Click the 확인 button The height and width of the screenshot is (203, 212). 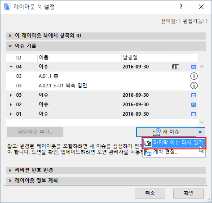click(x=189, y=193)
